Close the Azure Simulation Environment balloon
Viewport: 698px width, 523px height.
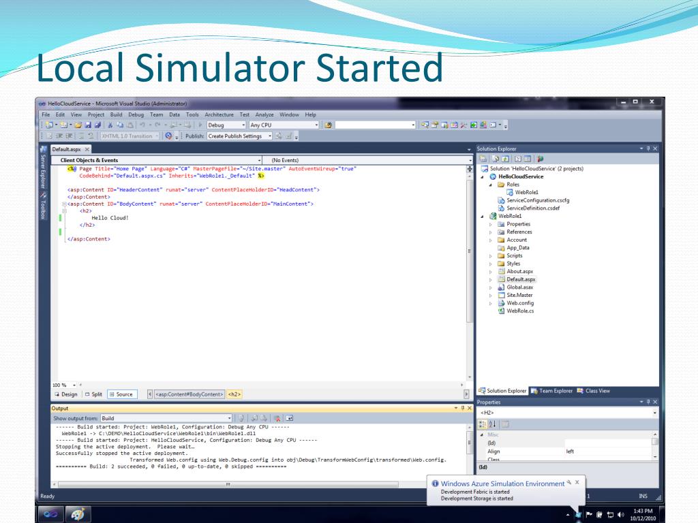tap(577, 482)
